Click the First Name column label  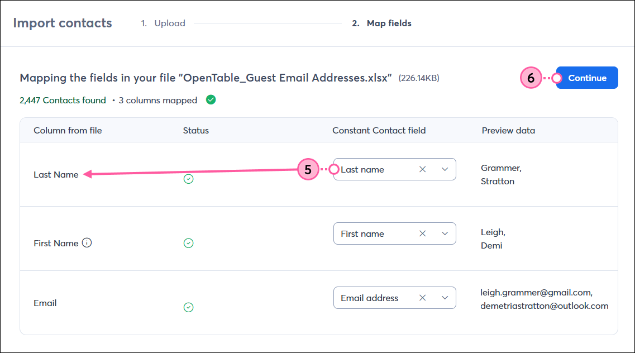56,244
